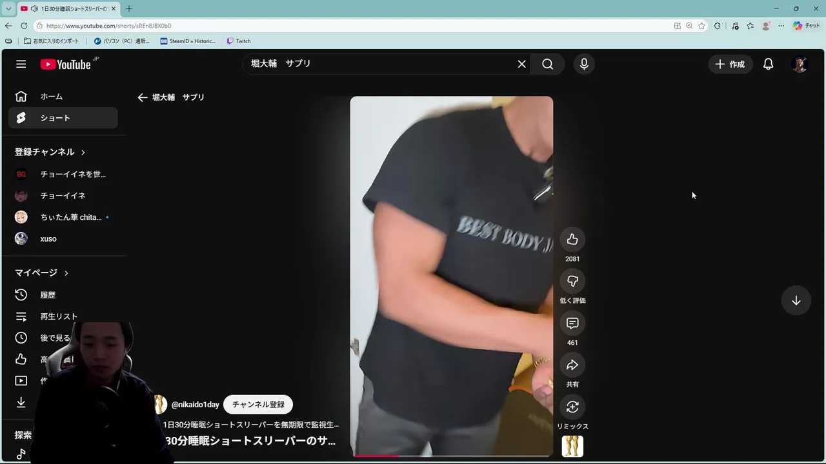Like the Short with thumbs-up
This screenshot has height=464, width=826.
572,240
